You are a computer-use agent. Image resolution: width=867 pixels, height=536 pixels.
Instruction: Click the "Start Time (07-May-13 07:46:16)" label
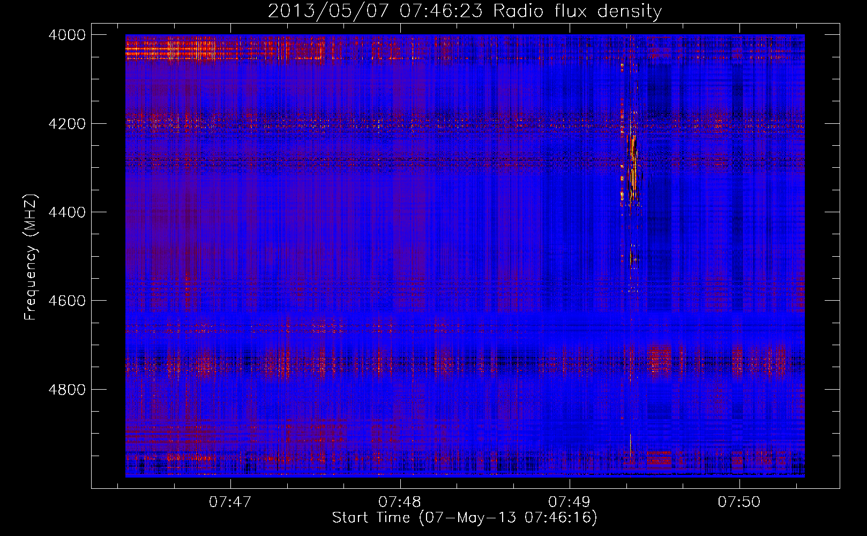pos(465,518)
